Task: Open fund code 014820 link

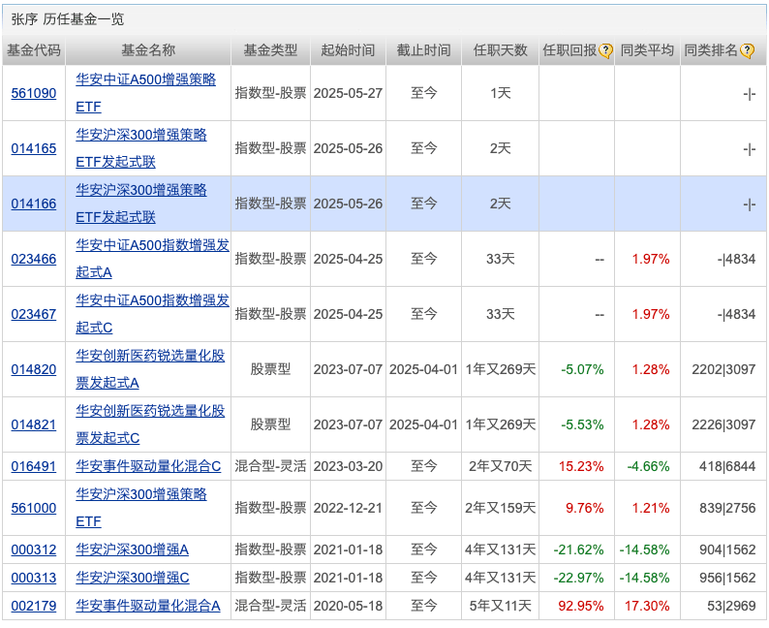Action: (34, 369)
